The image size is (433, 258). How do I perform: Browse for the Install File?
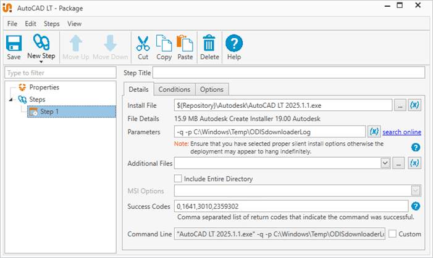[400, 105]
